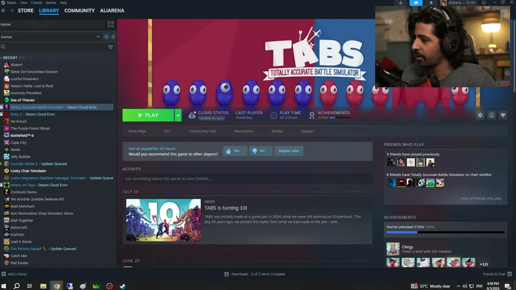Click the Clergy achievement icon

393,249
